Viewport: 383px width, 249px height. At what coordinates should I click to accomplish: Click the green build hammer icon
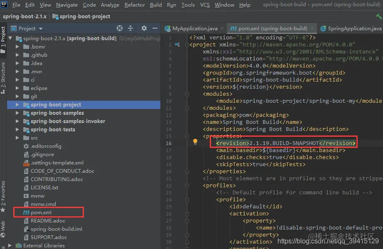point(379,16)
